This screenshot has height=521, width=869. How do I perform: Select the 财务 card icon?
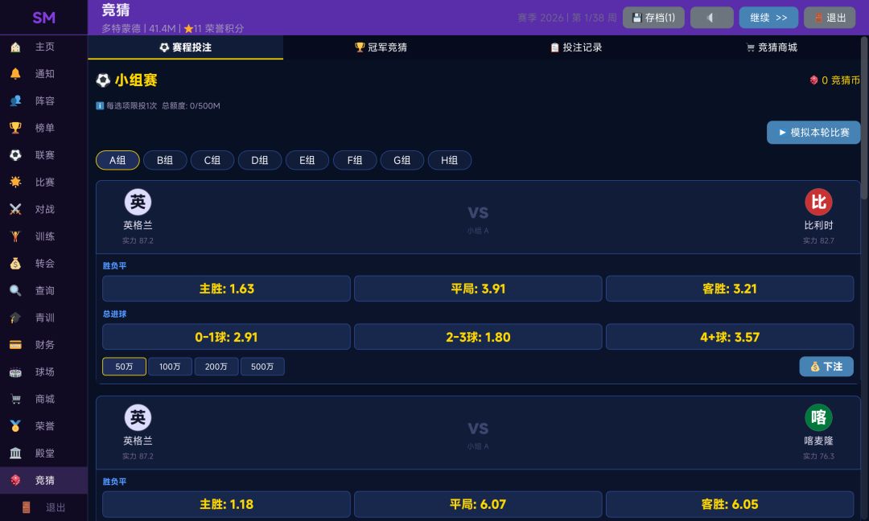pyautogui.click(x=15, y=345)
